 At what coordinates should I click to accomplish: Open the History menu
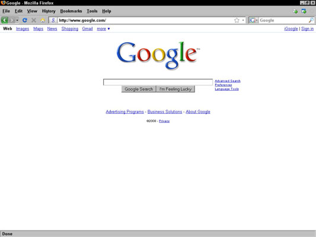(x=49, y=11)
